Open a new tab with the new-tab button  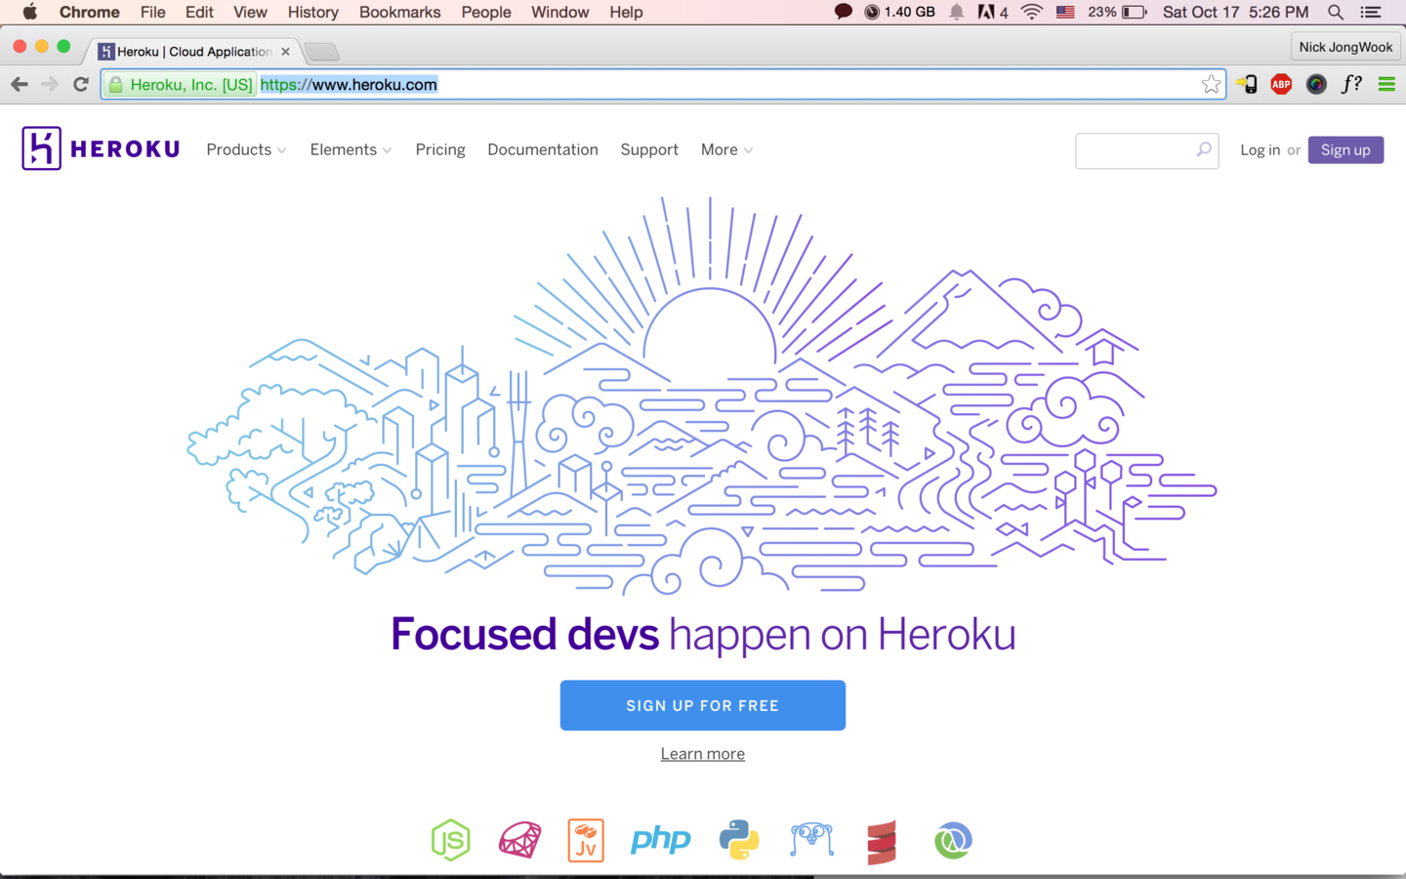[x=321, y=52]
